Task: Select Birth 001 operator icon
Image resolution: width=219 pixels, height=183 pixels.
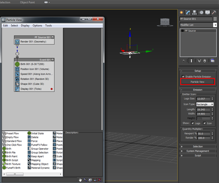Action: click(x=17, y=64)
